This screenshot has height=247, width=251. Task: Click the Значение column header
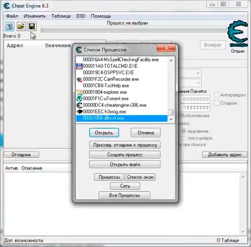coord(58,45)
